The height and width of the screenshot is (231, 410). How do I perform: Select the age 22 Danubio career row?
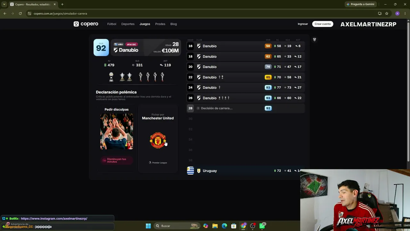tap(246, 77)
